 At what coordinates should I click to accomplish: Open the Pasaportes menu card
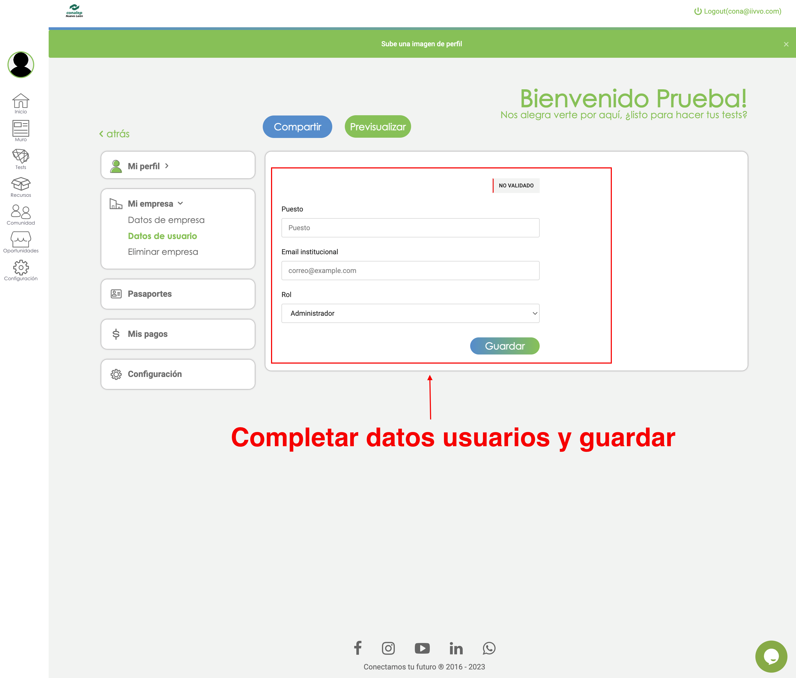click(x=178, y=294)
